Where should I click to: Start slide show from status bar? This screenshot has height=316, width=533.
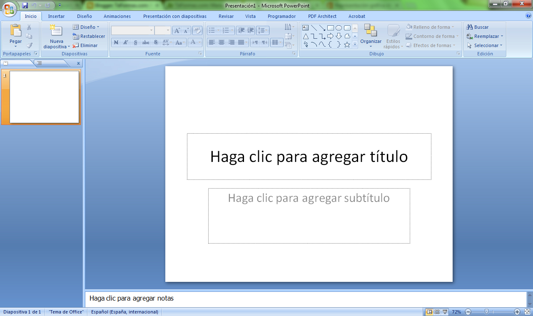445,312
